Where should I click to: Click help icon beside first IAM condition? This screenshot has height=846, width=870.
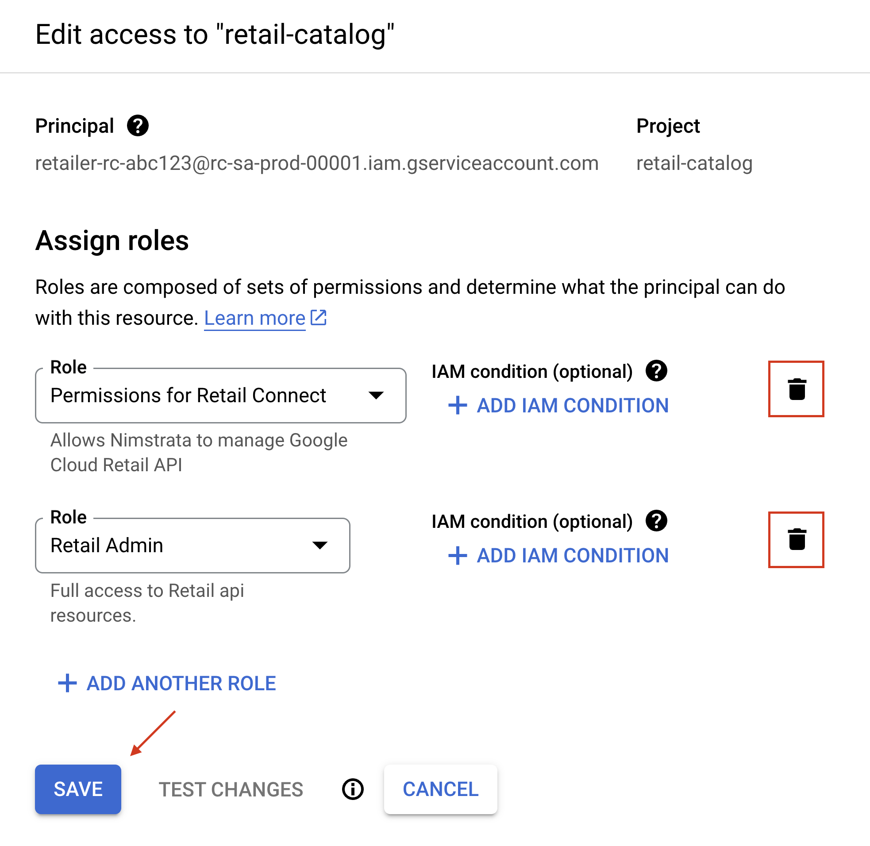(656, 371)
